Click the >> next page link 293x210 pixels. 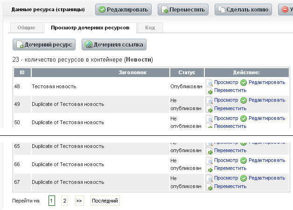pyautogui.click(x=79, y=201)
